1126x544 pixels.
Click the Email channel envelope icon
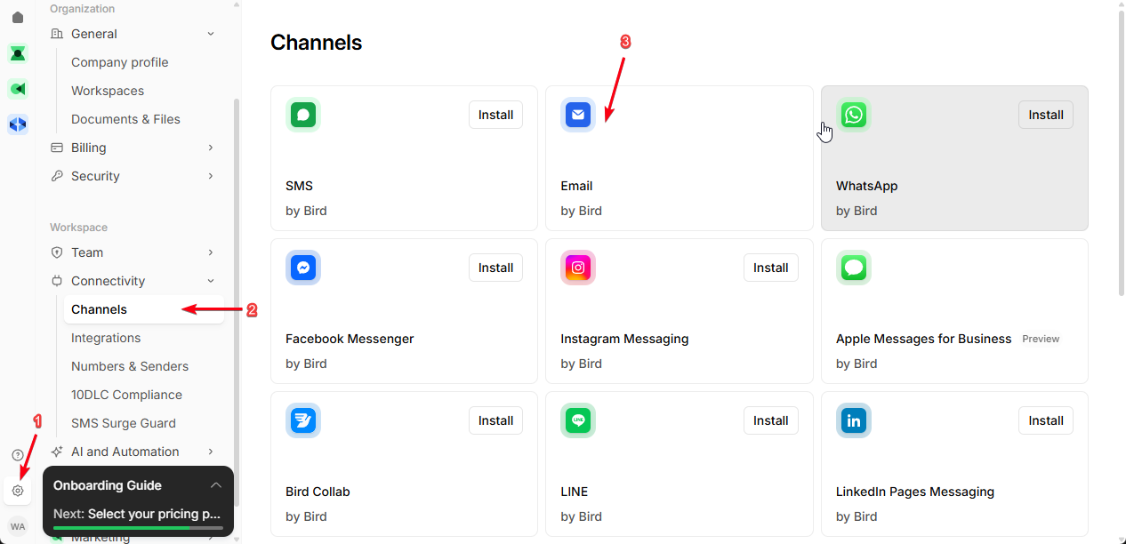click(578, 115)
